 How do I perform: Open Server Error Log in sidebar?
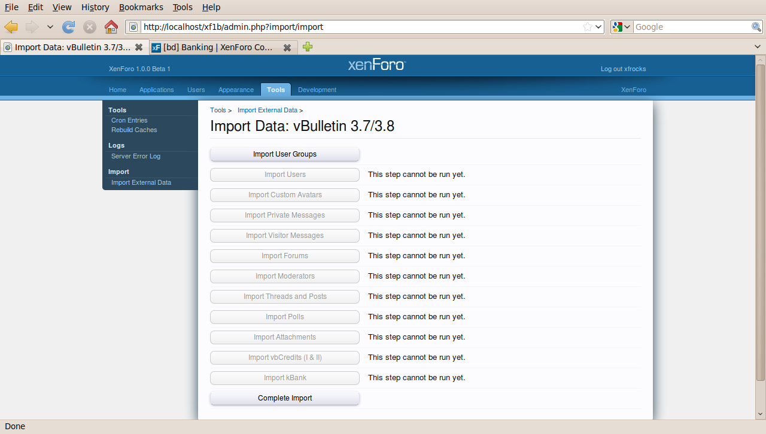tap(136, 156)
